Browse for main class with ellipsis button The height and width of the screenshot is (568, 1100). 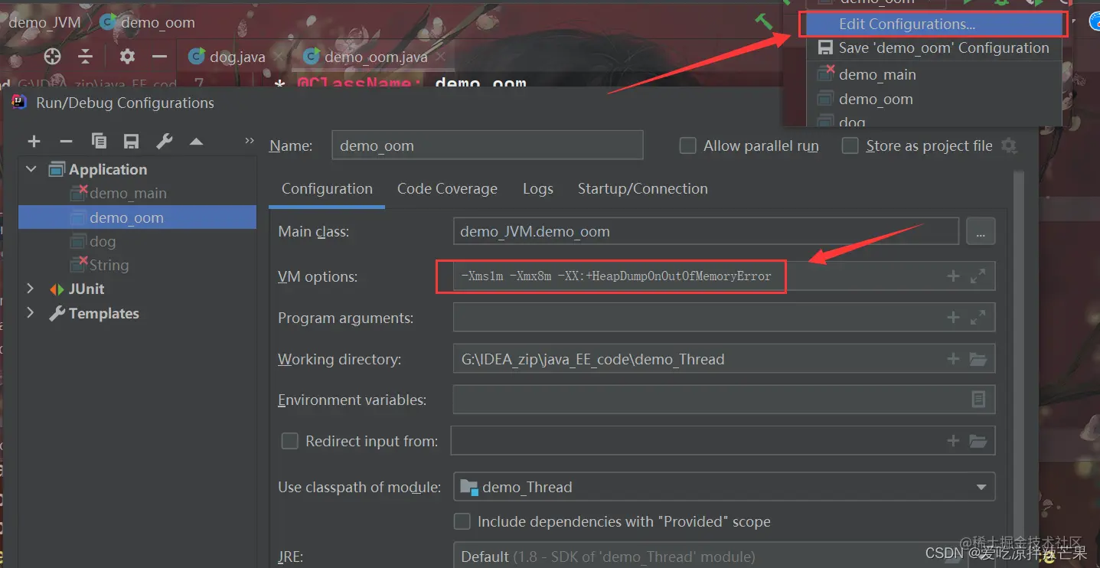click(981, 231)
